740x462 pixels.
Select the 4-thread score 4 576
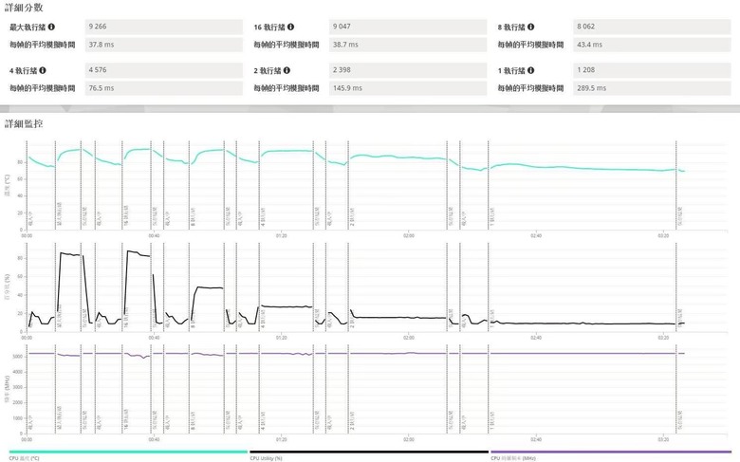(x=164, y=70)
